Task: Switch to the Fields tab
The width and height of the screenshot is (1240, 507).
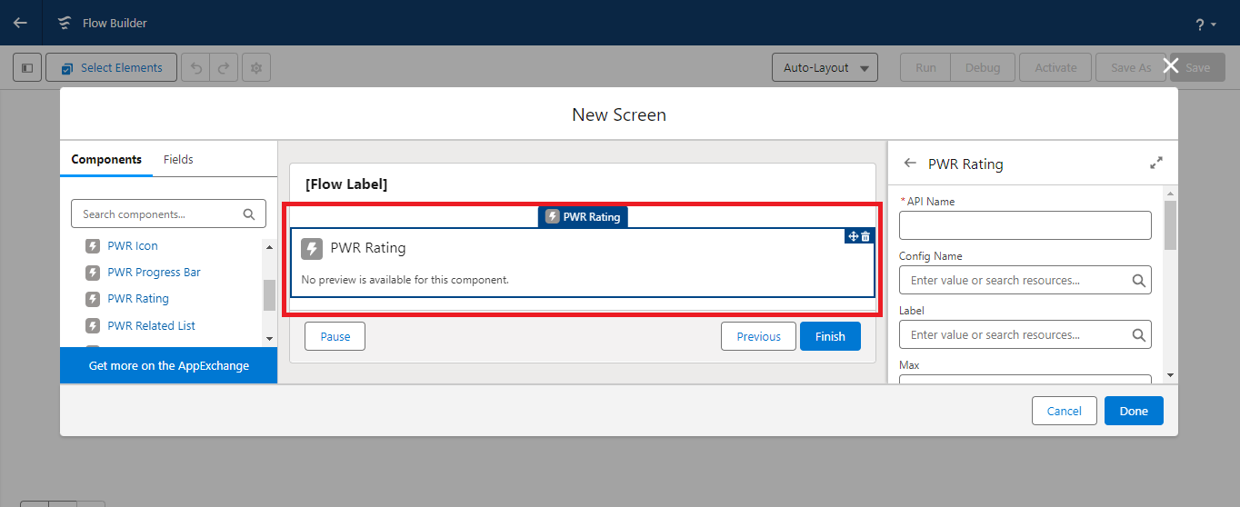Action: click(178, 159)
